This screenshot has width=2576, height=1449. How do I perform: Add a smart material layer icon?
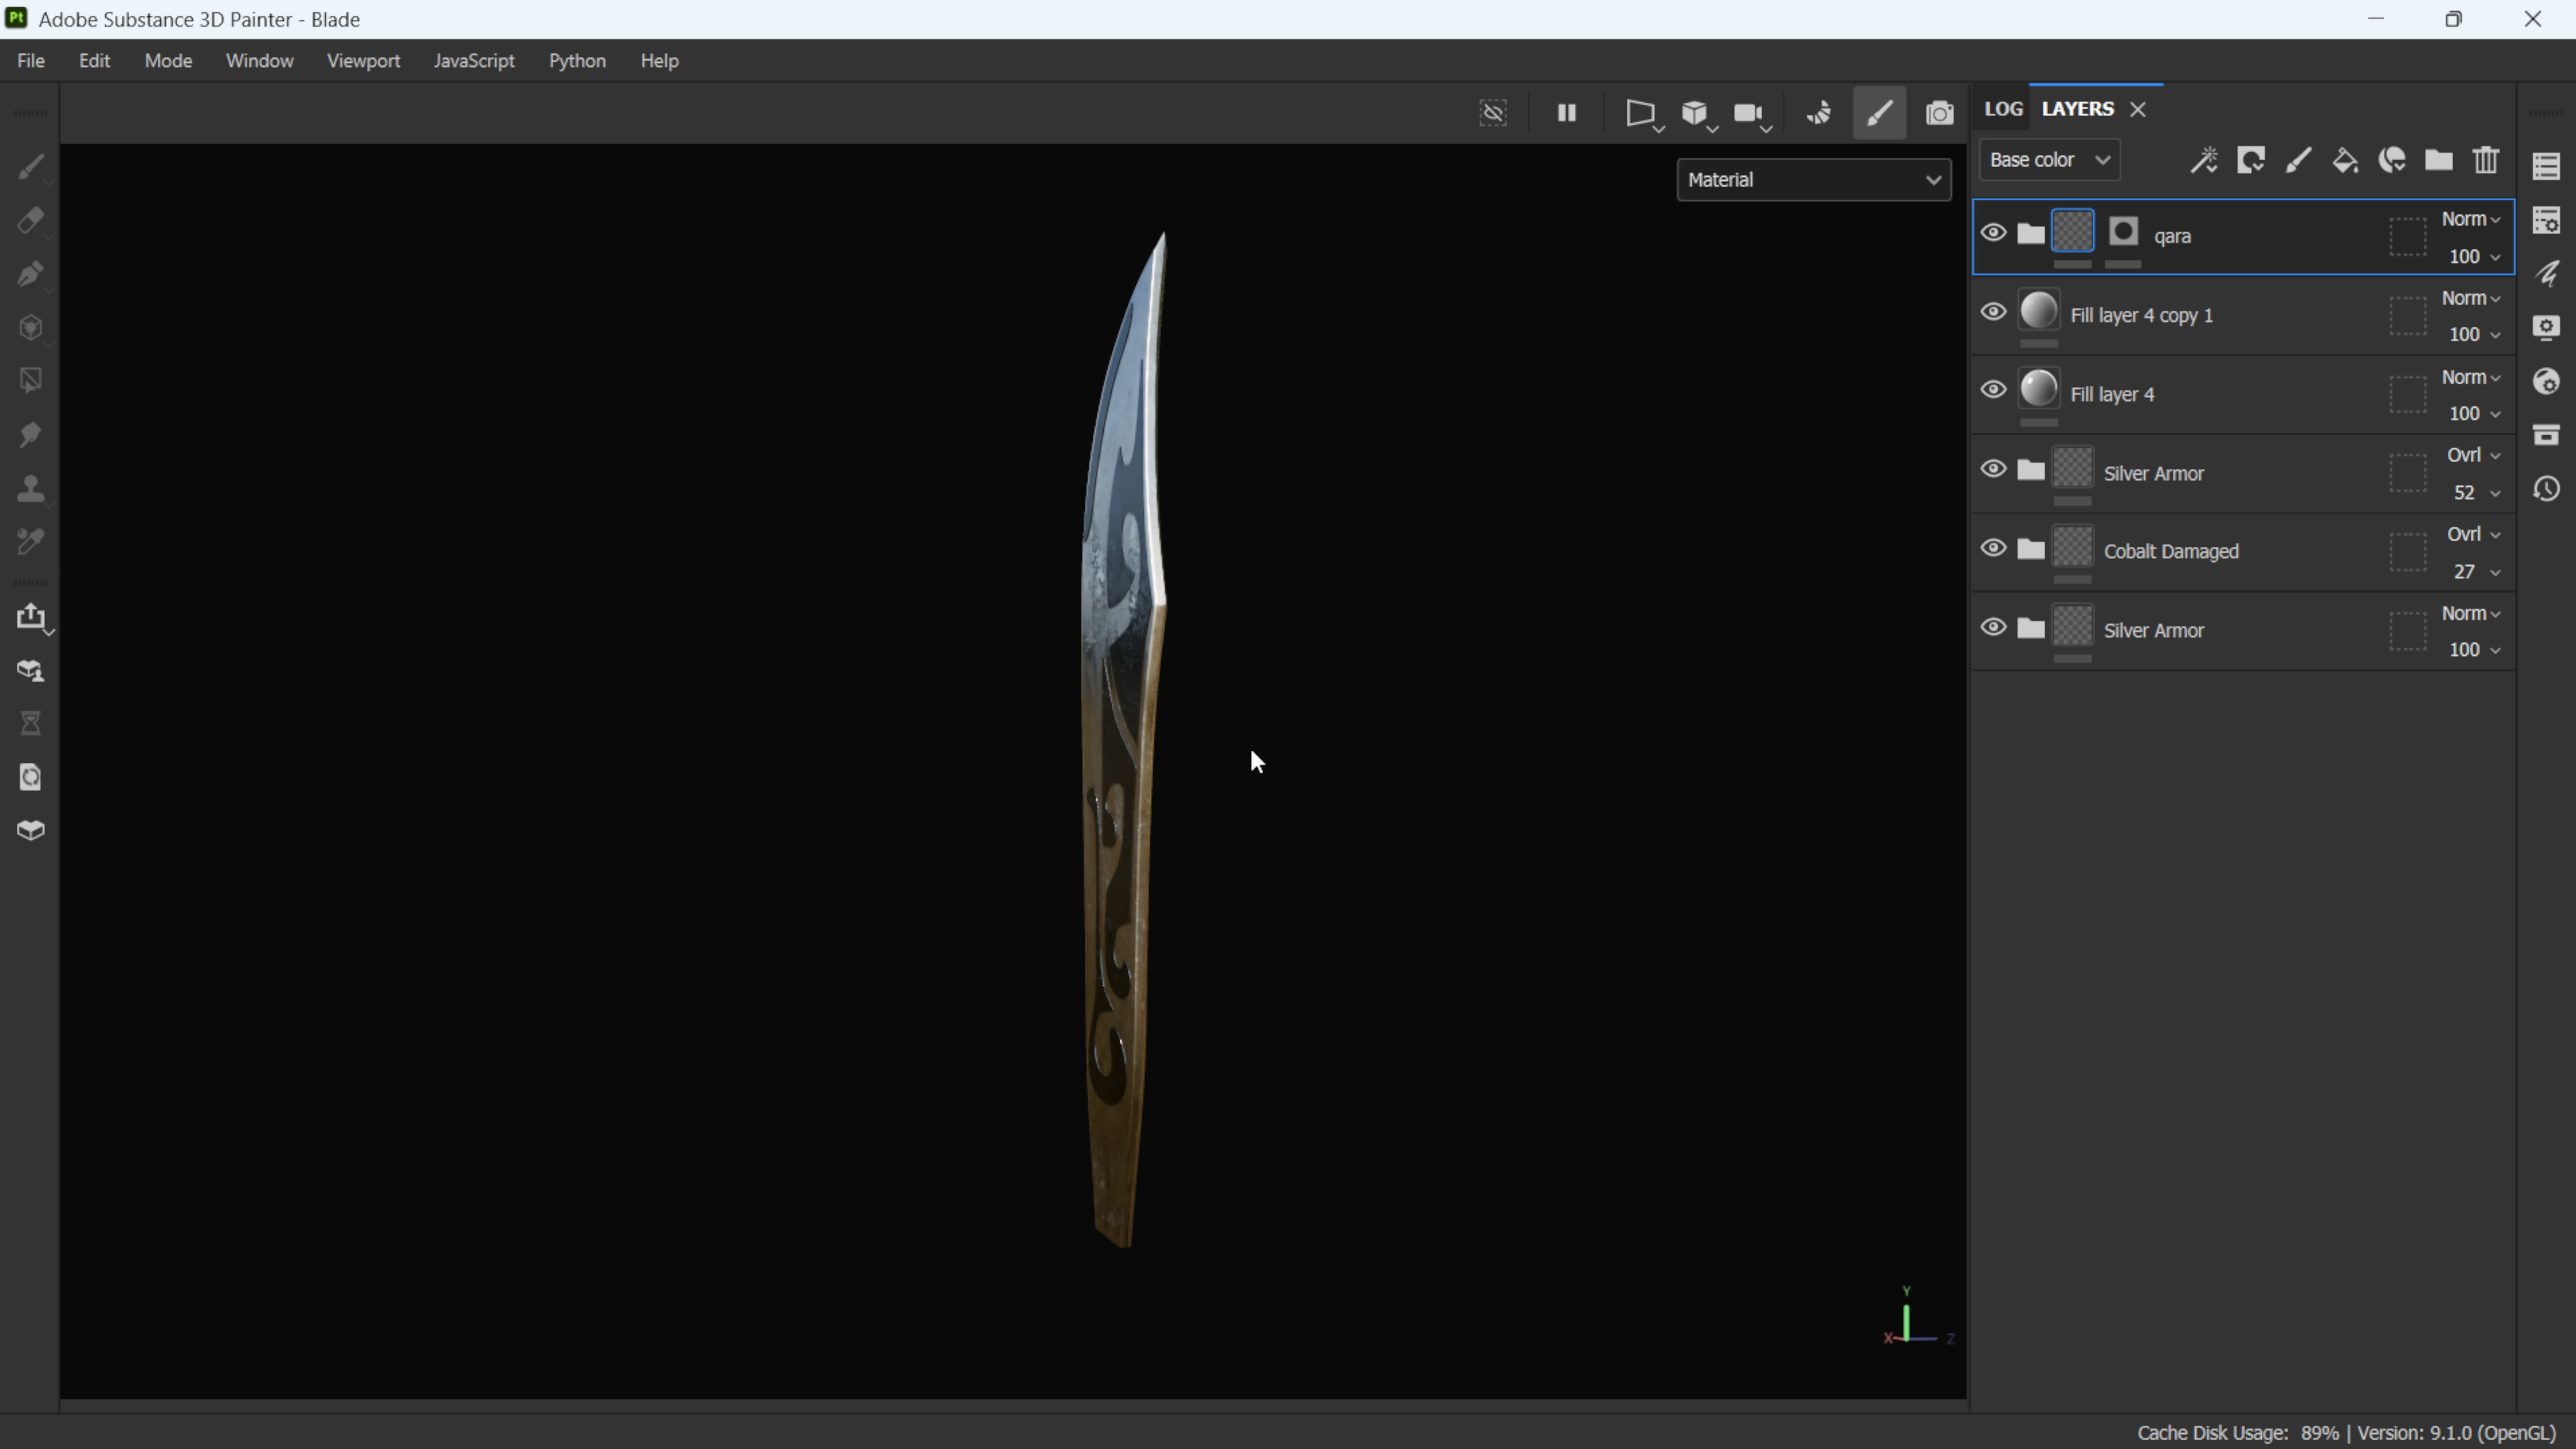click(2392, 160)
